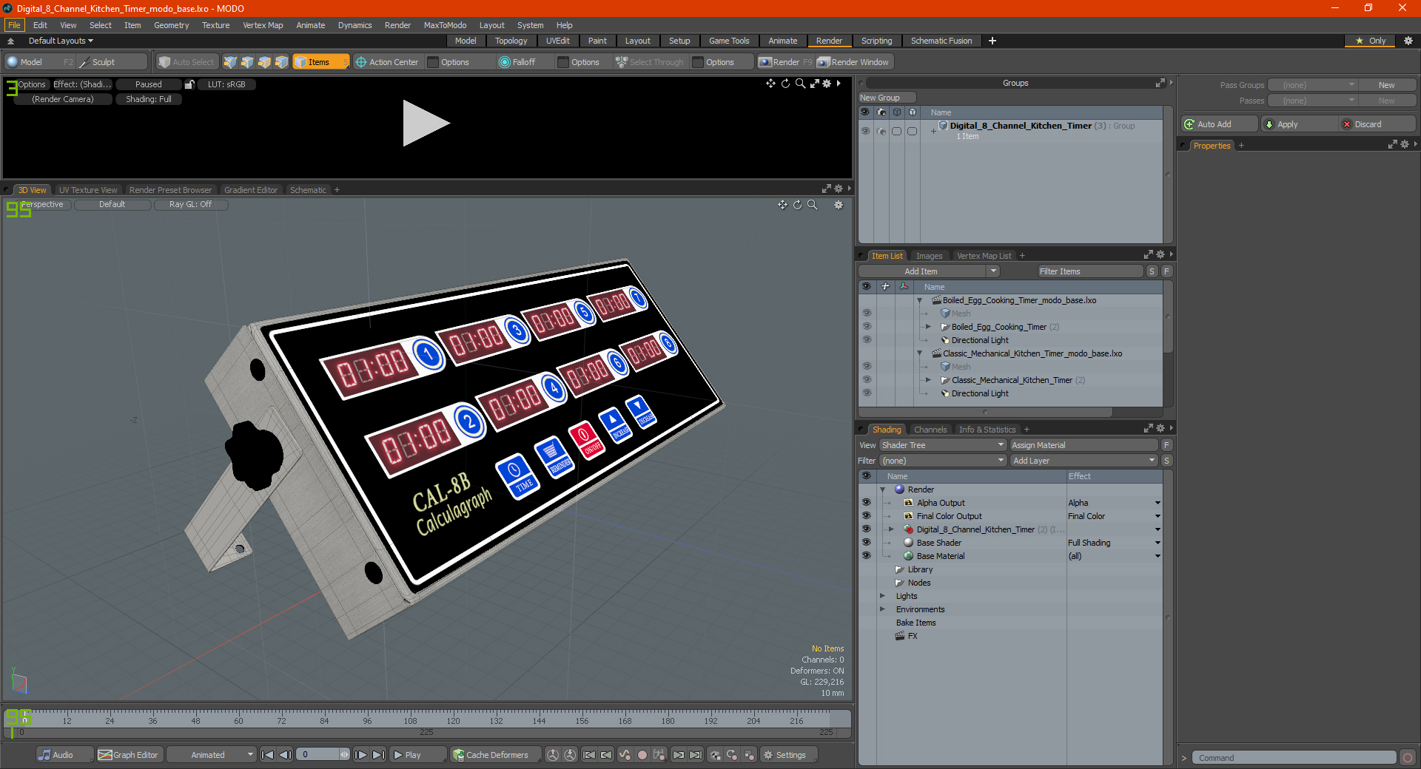Reset render preview with rotate icon
The image size is (1421, 769).
[x=785, y=84]
